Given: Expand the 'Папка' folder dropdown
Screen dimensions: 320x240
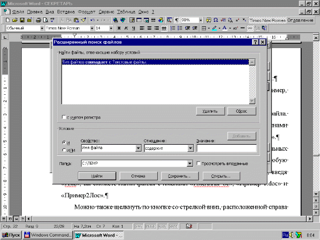Looking at the screenshot, I should pyautogui.click(x=190, y=163).
